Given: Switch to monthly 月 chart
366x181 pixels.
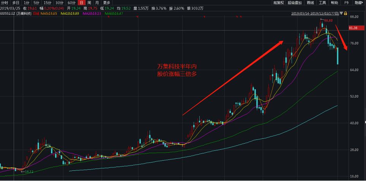Looking at the screenshot, I should [x=97, y=3].
